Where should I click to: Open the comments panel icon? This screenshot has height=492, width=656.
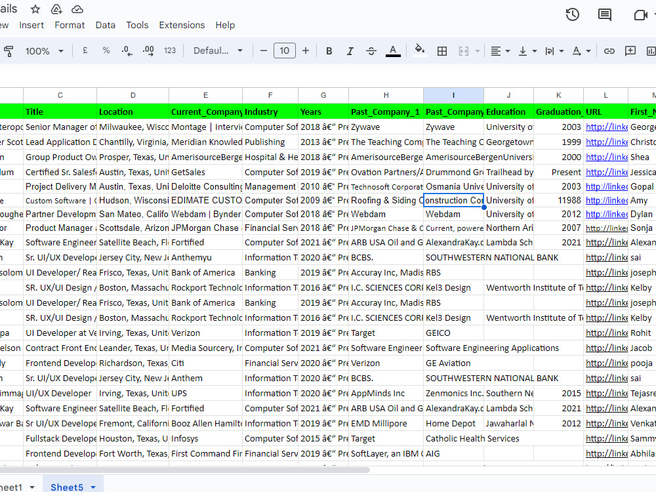(x=605, y=14)
